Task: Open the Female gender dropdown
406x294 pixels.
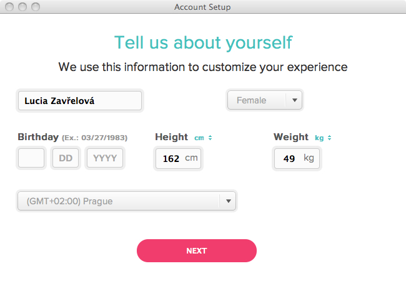Action: pos(264,100)
